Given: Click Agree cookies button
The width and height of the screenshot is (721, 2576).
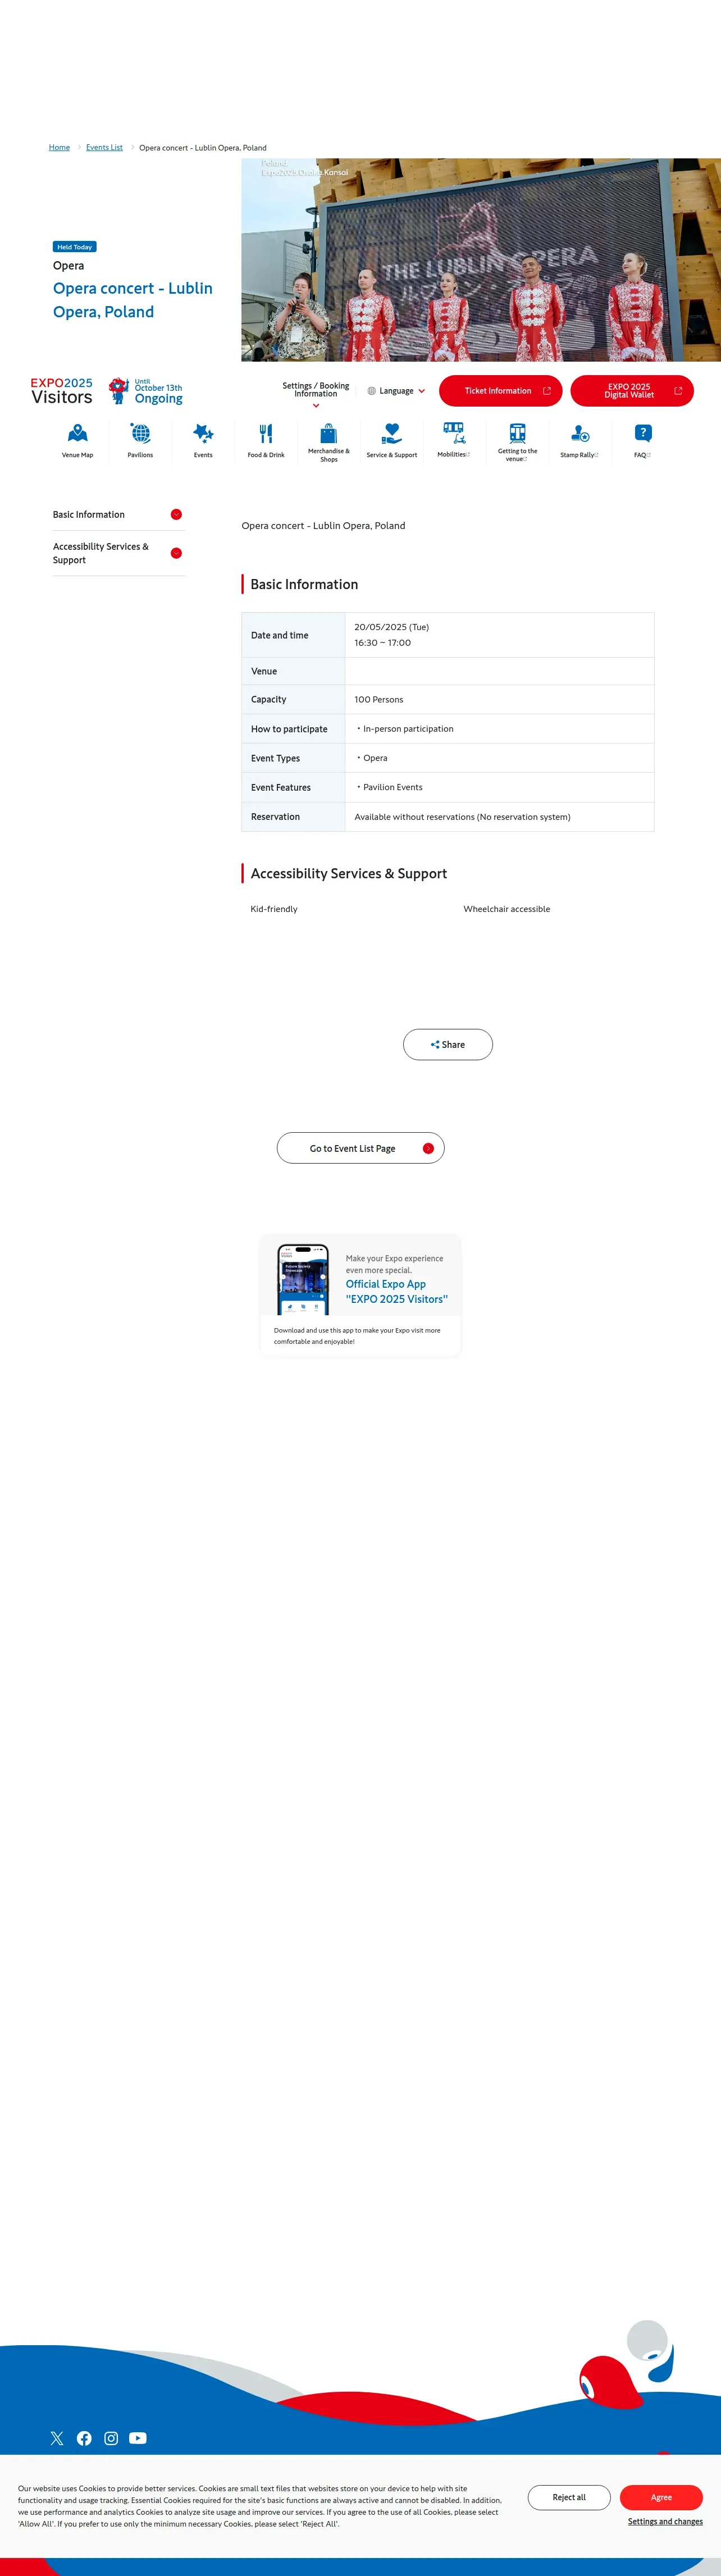Looking at the screenshot, I should coord(661,2497).
